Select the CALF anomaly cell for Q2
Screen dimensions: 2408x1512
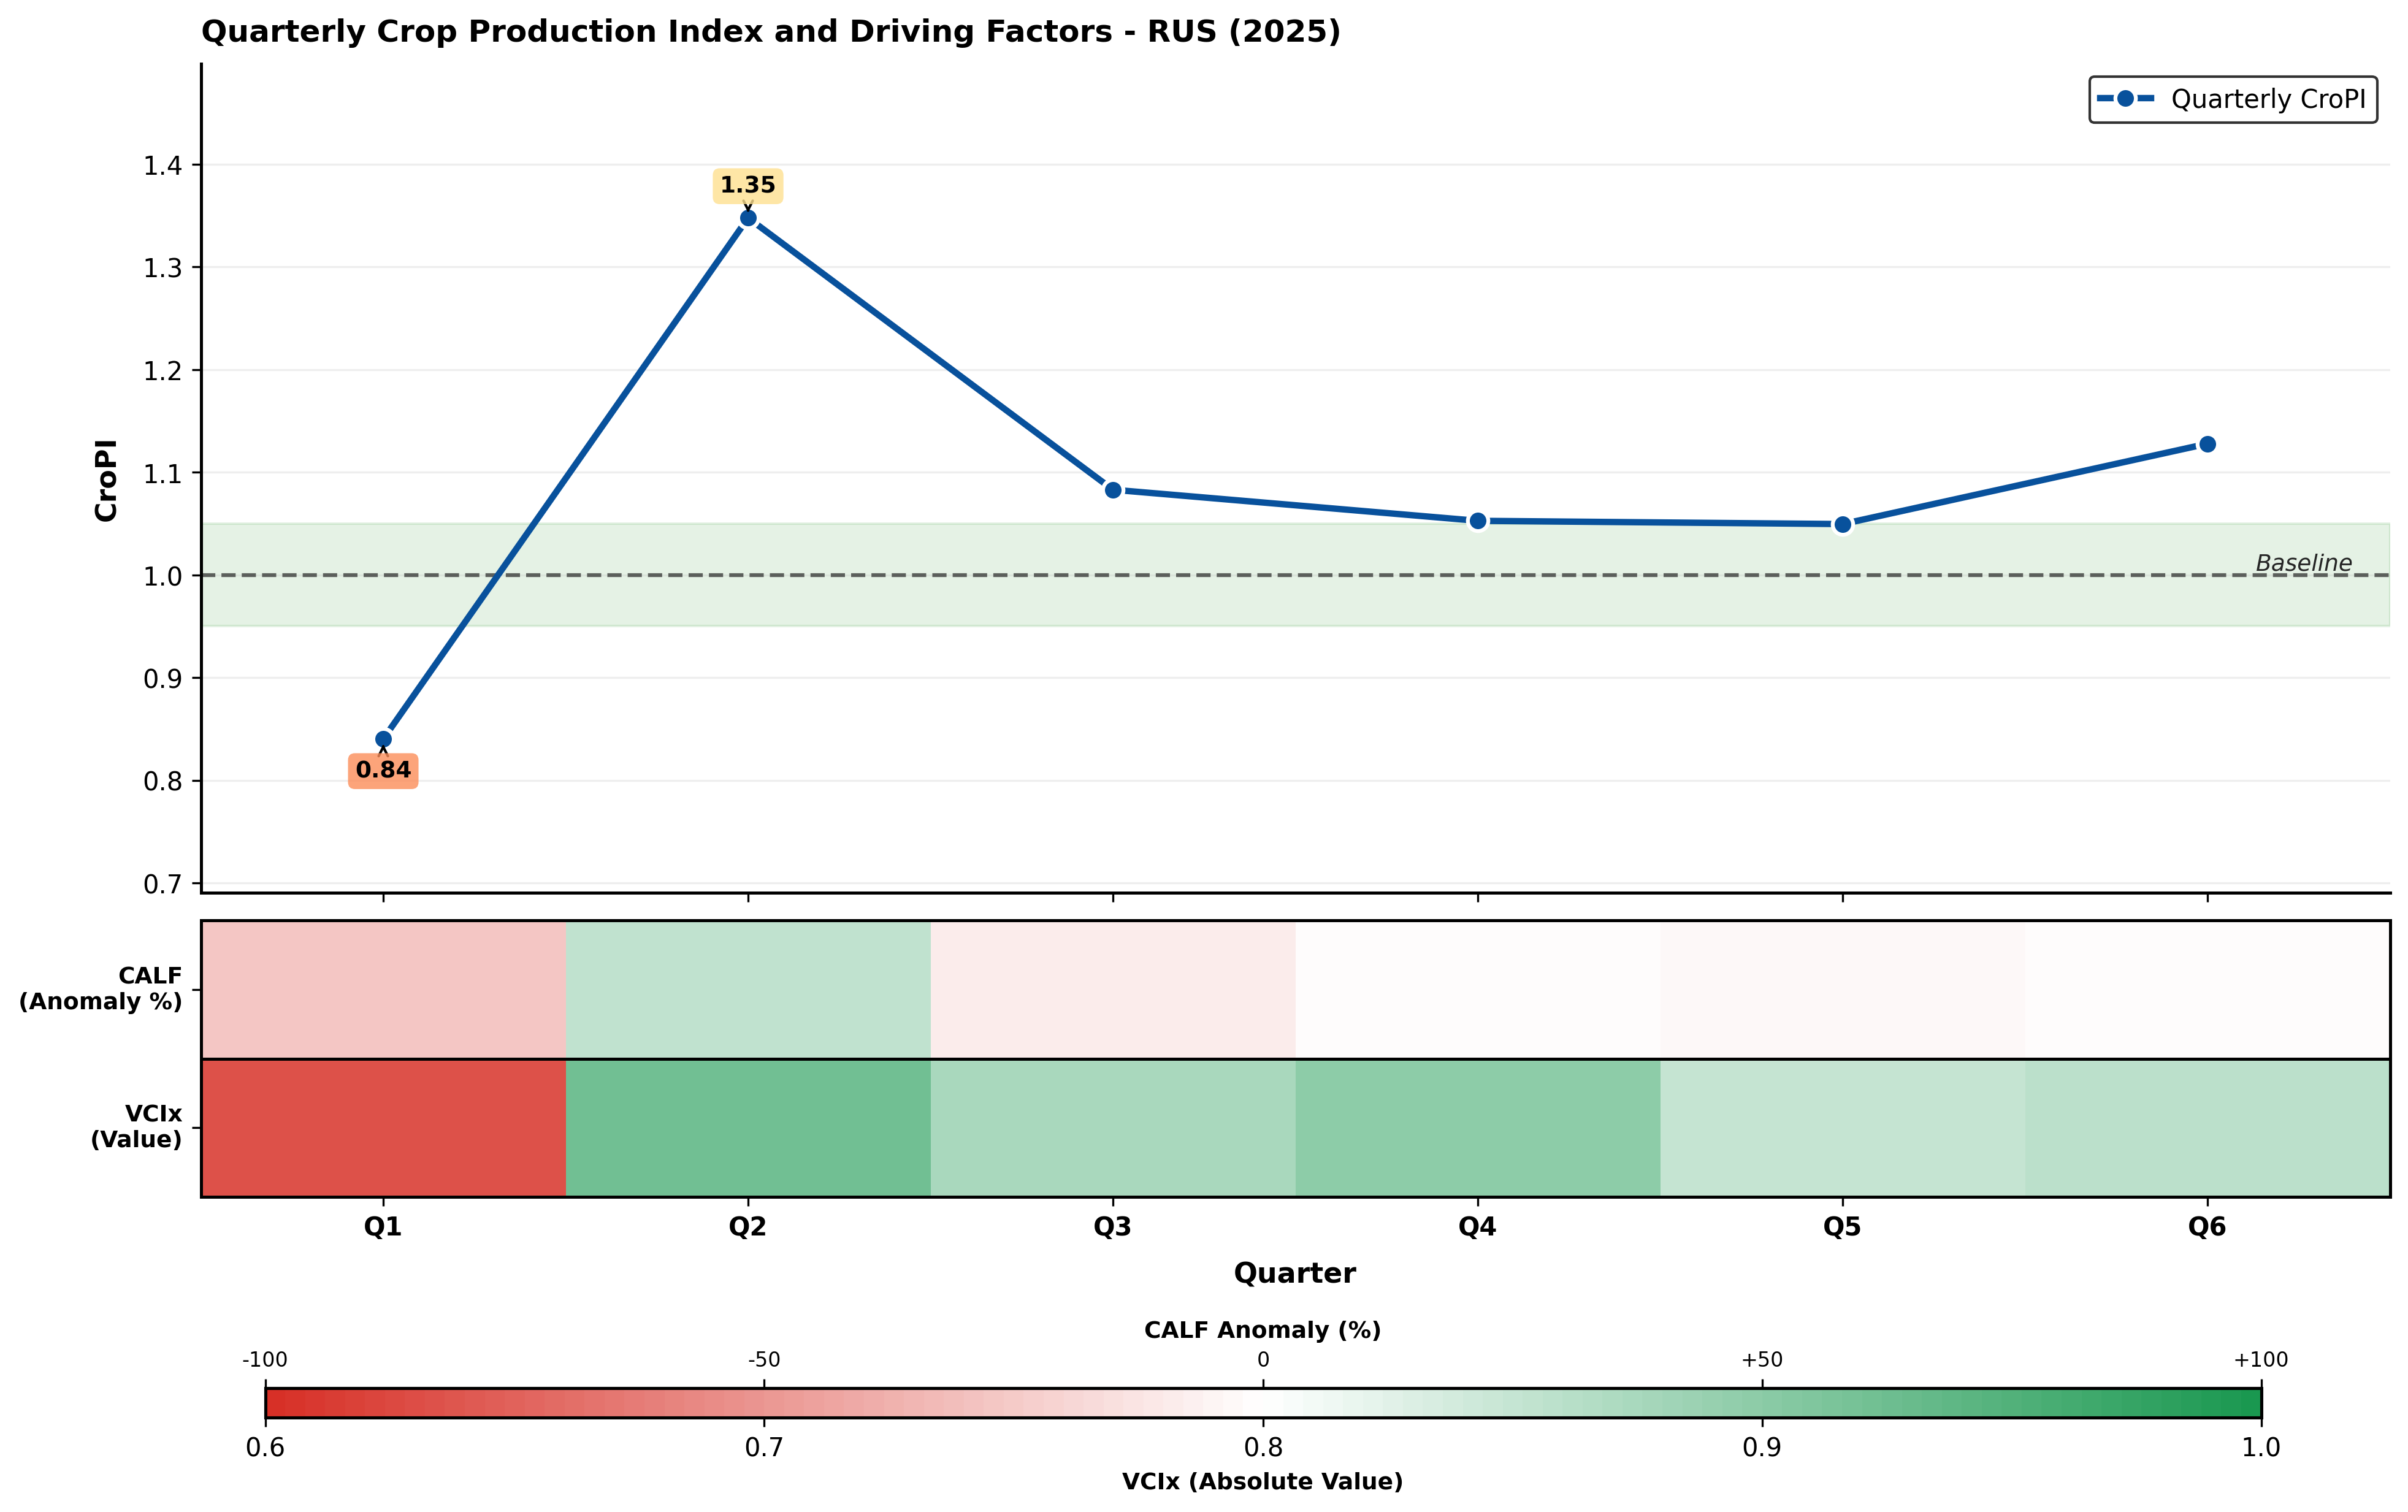[x=748, y=989]
